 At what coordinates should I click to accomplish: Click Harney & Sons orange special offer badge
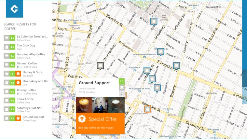pos(18,74)
